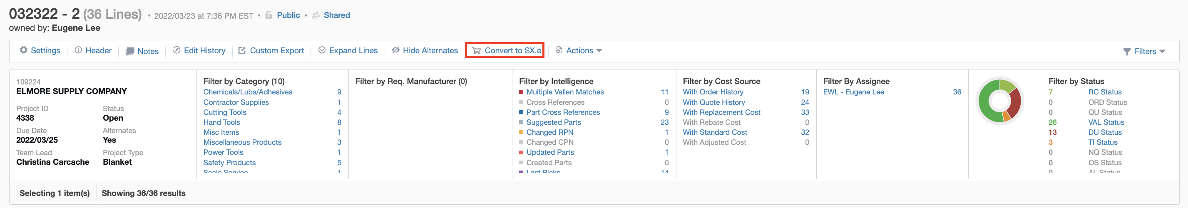The width and height of the screenshot is (1188, 208).
Task: Filter by Hand Tools category
Action: (222, 122)
